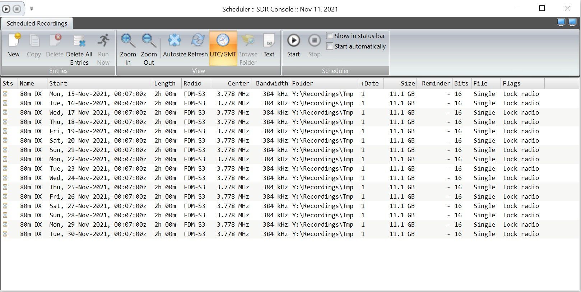The width and height of the screenshot is (581, 292).
Task: Click the last blue monitor icon on tab bar
Action: pyautogui.click(x=572, y=23)
